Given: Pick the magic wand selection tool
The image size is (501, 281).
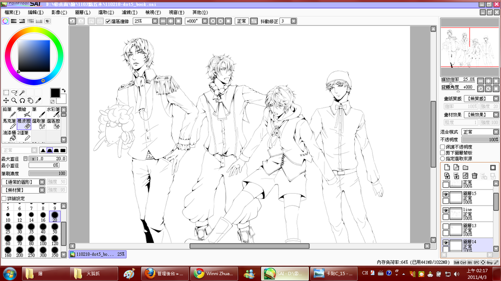Looking at the screenshot, I should (23, 92).
